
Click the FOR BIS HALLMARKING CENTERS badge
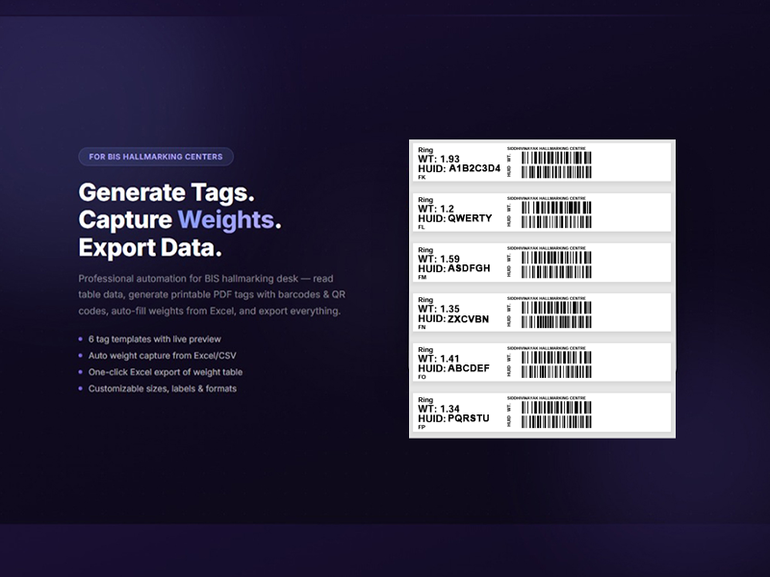pos(154,157)
